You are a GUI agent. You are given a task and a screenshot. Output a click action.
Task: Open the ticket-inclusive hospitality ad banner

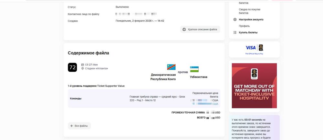pyautogui.click(x=254, y=85)
